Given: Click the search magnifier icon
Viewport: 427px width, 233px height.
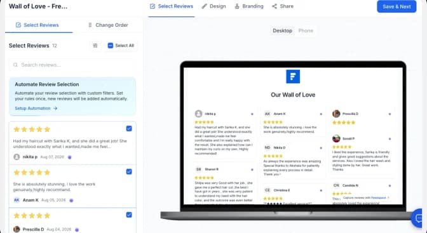Looking at the screenshot, I should tap(15, 65).
